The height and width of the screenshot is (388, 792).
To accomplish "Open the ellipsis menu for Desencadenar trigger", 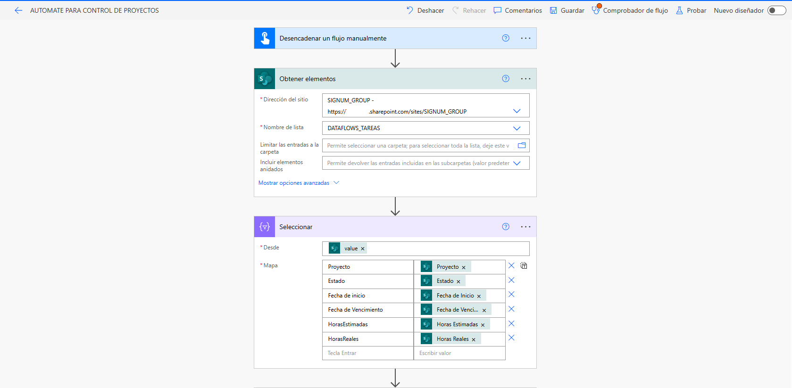I will (525, 38).
